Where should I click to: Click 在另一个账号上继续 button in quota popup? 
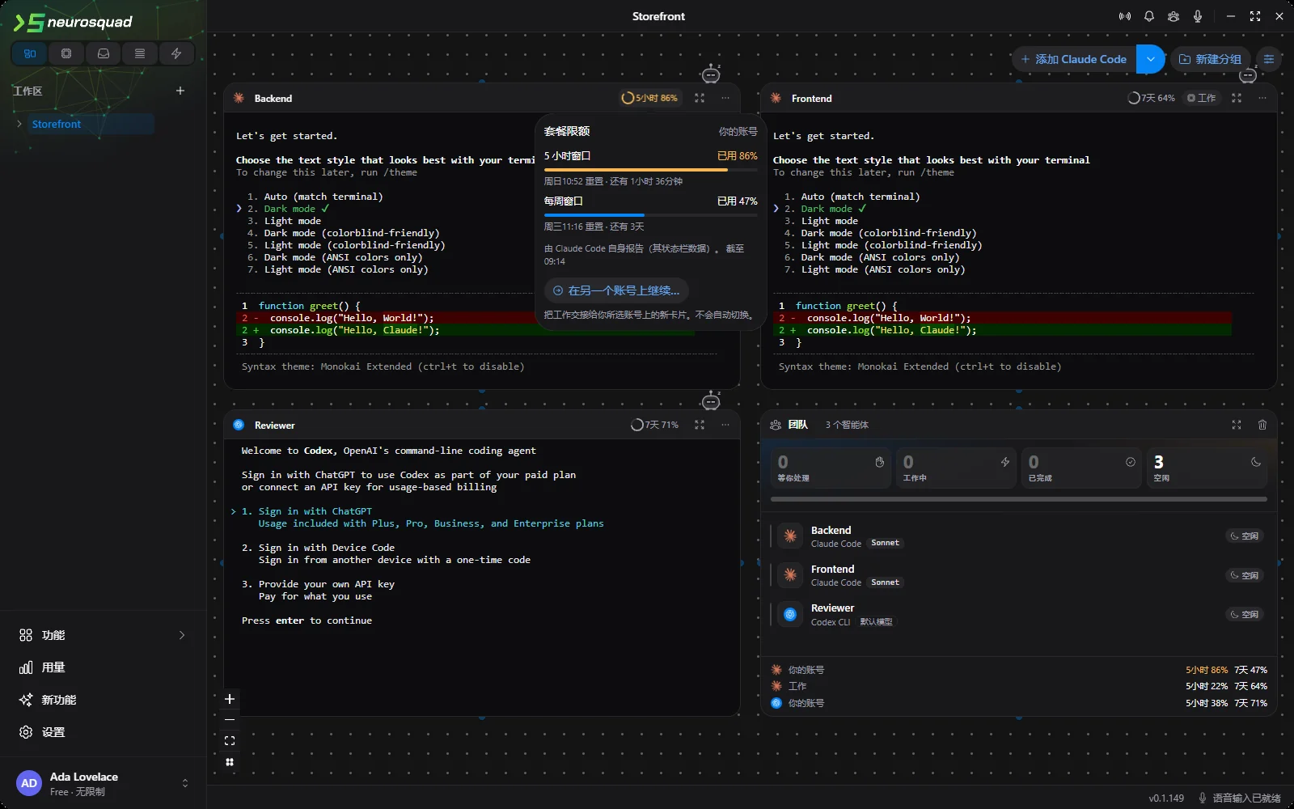click(x=616, y=290)
